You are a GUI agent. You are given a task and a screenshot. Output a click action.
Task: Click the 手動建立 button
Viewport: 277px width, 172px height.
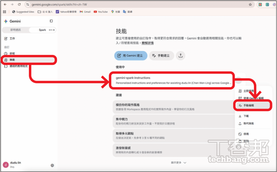pos(162,56)
